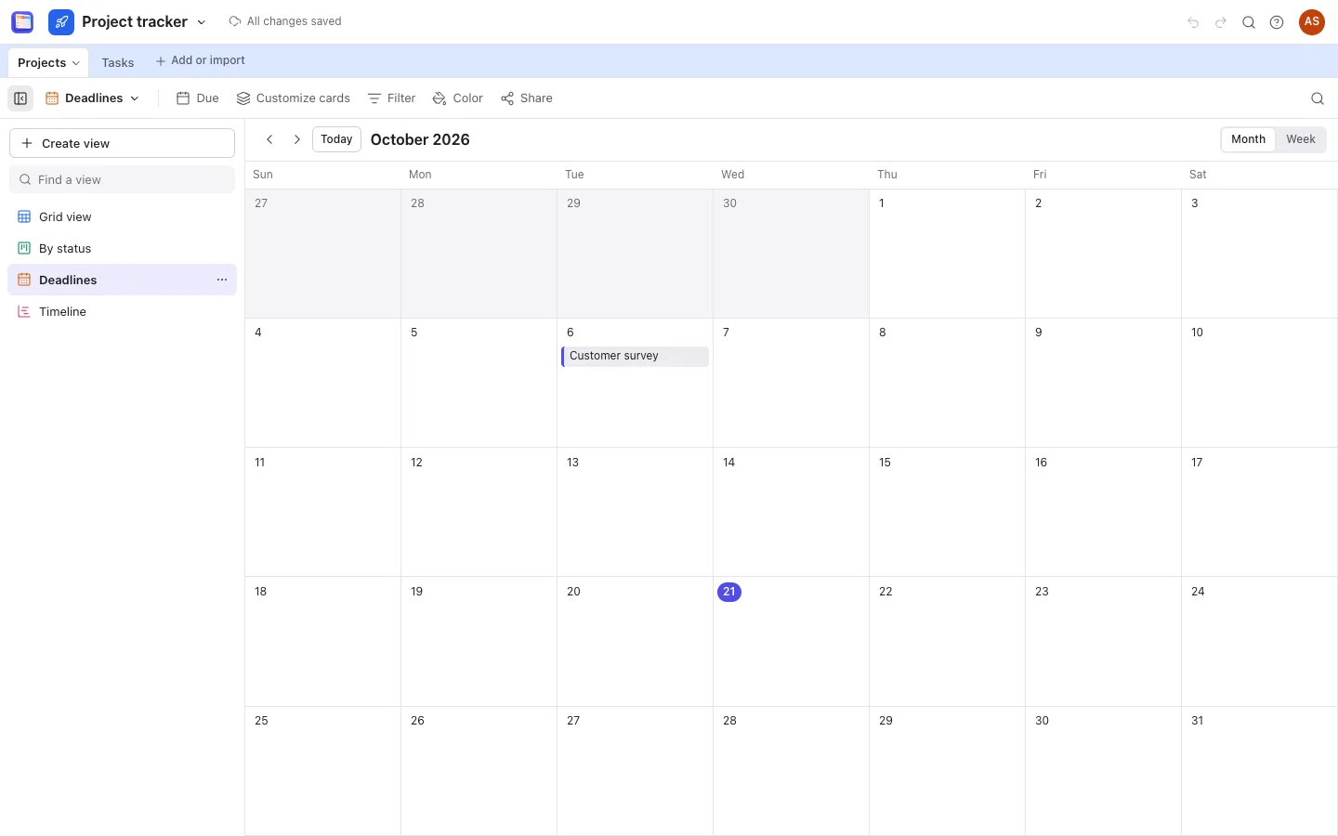Search records with the toolbar magnifier

tap(1318, 98)
